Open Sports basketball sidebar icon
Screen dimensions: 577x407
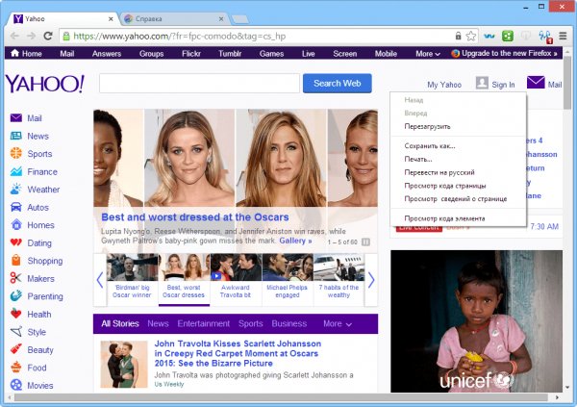click(15, 153)
